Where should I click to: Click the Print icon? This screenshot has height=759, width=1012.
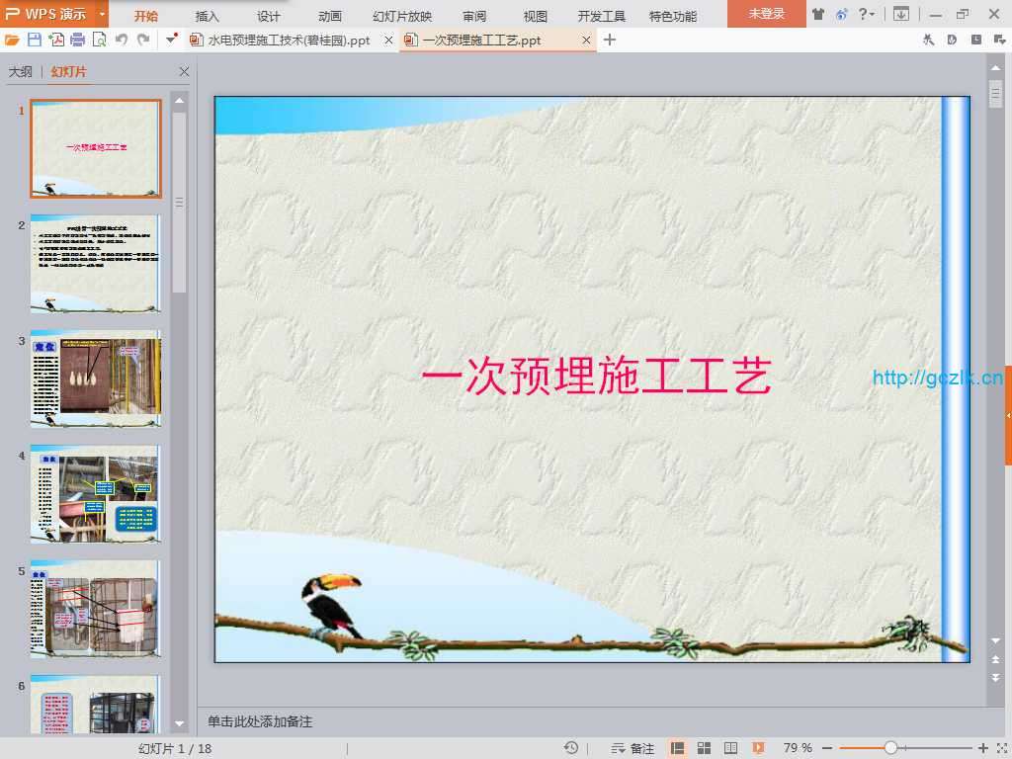[x=77, y=40]
